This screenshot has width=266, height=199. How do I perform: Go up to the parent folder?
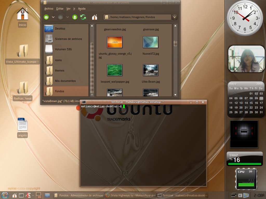pyautogui.click(x=75, y=17)
